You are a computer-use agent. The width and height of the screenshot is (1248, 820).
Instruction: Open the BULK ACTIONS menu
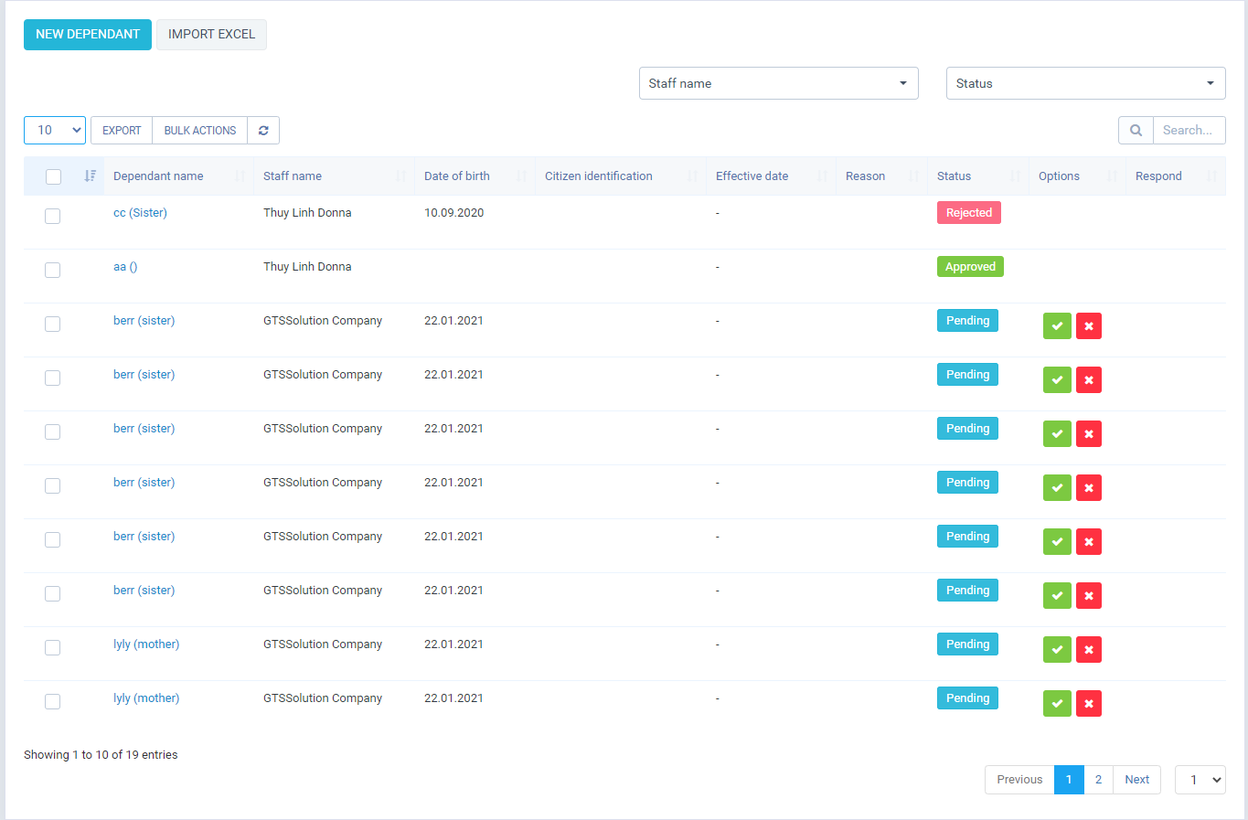[199, 130]
